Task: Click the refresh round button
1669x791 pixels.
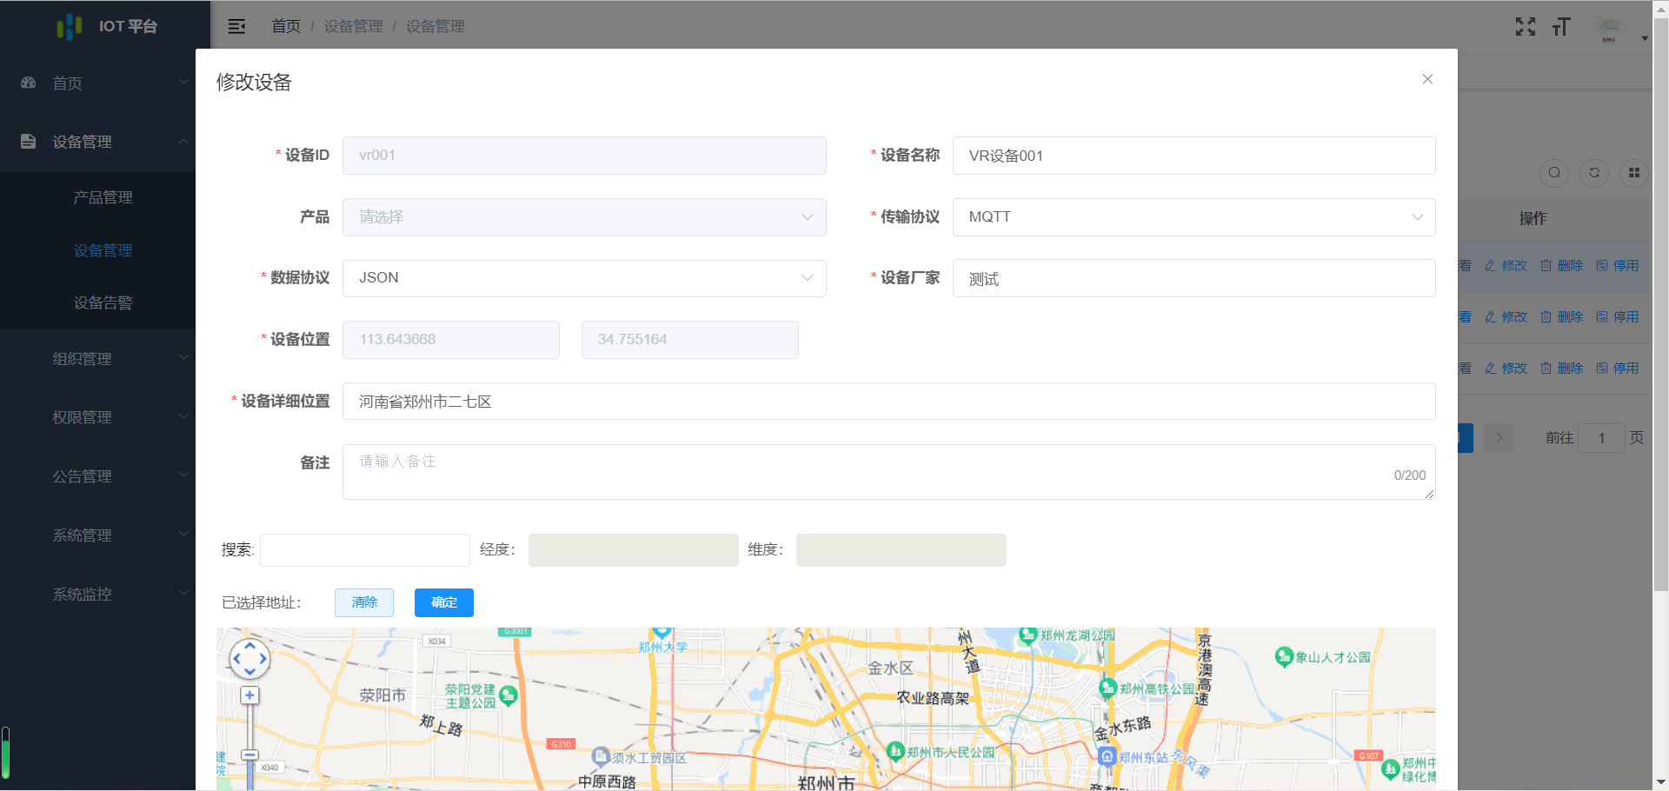Action: (1594, 173)
